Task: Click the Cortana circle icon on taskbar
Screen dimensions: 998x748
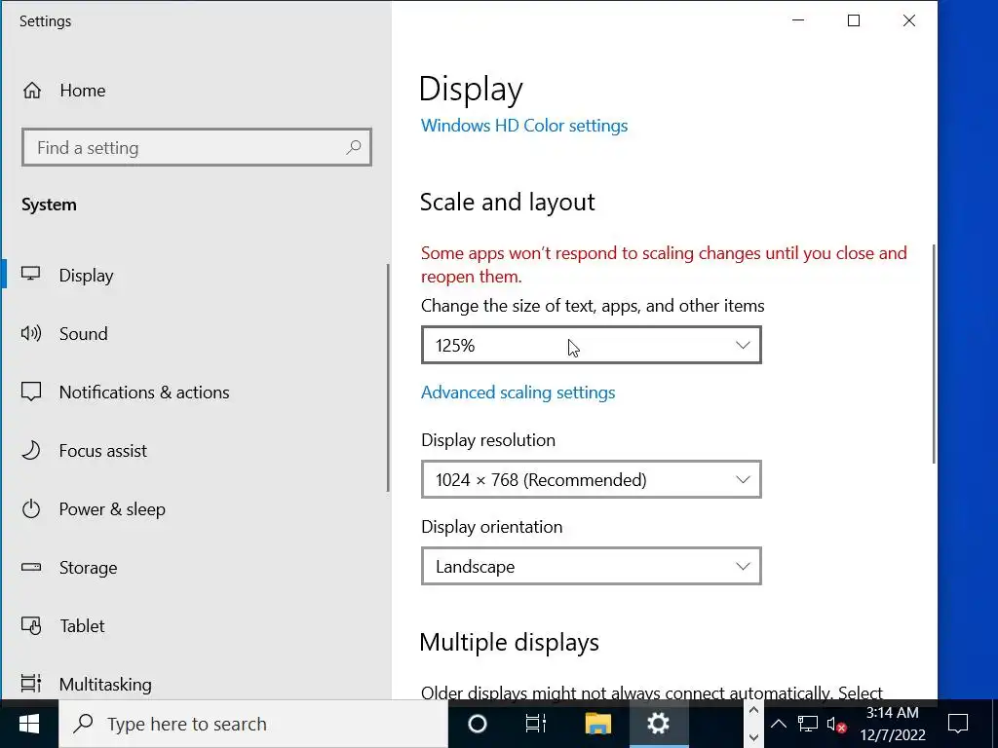Action: [478, 724]
